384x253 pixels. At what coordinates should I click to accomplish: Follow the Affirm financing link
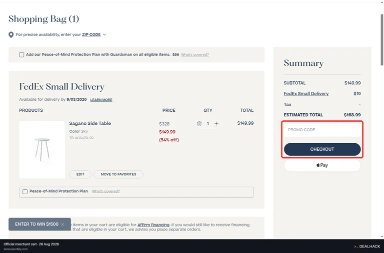[153, 225]
